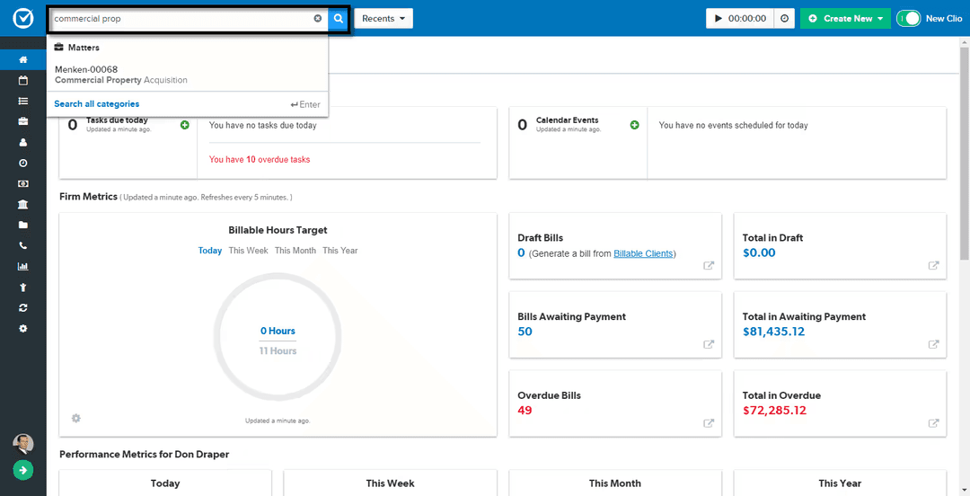The image size is (970, 496).
Task: Click Bills Awaiting Payment count 50
Action: (x=525, y=332)
